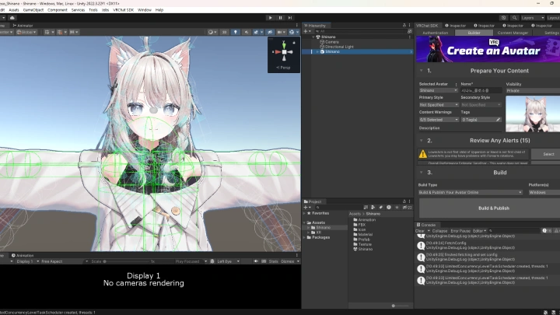
Task: Open the Component menu
Action: 57,10
